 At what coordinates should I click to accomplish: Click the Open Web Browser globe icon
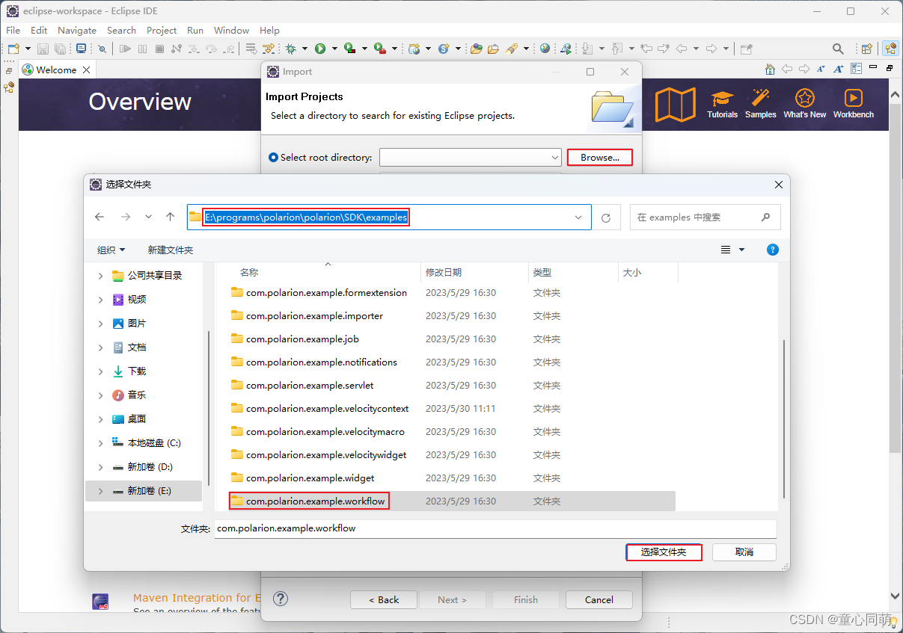545,49
